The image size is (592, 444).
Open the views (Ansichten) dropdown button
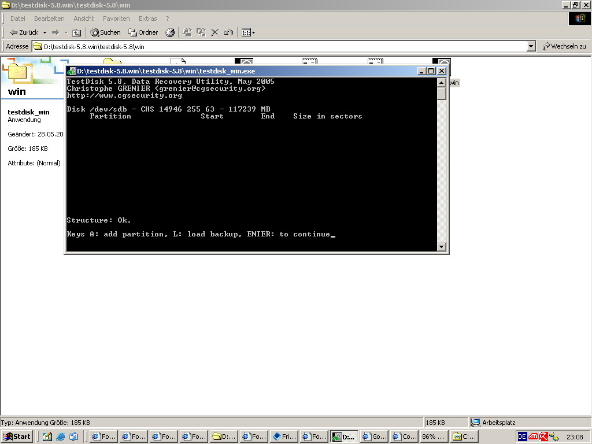point(248,32)
